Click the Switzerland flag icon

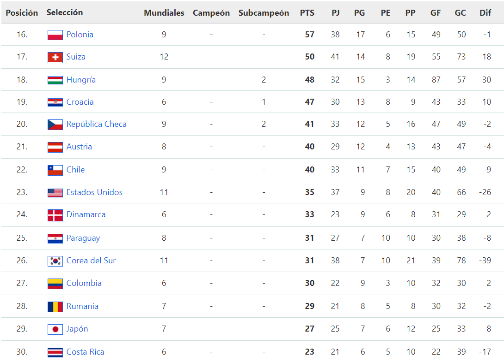tap(55, 57)
